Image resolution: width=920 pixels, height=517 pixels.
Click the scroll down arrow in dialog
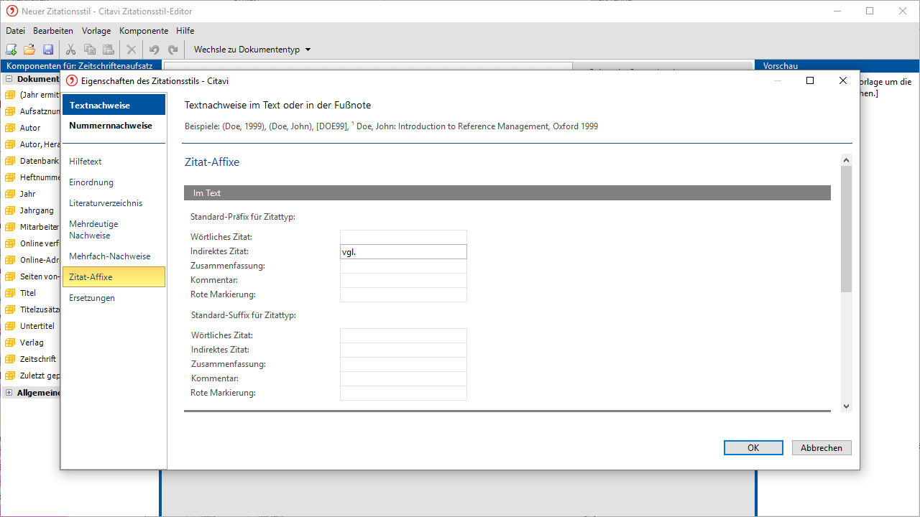pyautogui.click(x=846, y=406)
